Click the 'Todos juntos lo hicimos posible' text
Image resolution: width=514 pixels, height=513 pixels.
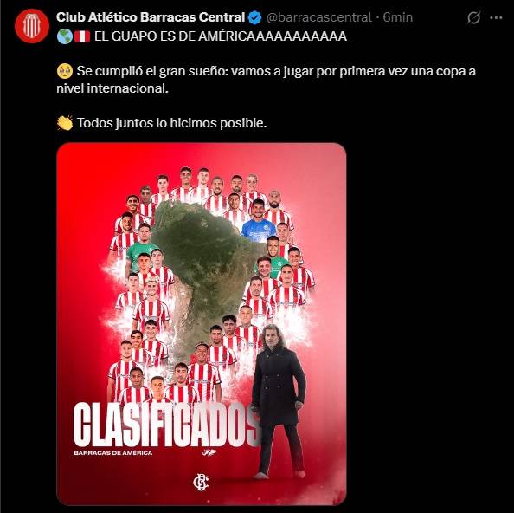[172, 123]
